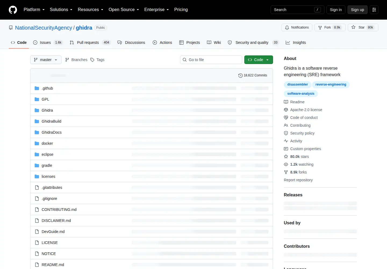Viewport: 387px width, 269px height.
Task: Click the Notifications bell button
Action: click(297, 27)
